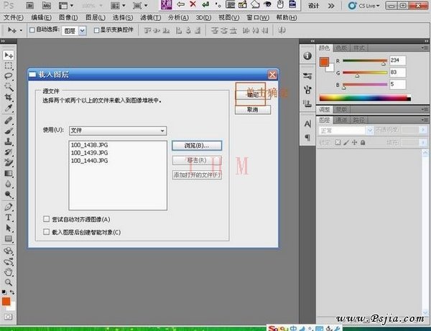This screenshot has height=331, width=431.
Task: Select the Move tool in toolbox
Action: click(9, 55)
